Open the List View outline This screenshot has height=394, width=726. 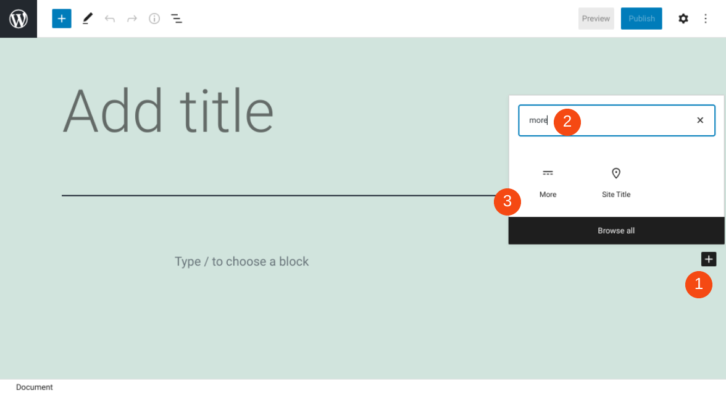177,19
